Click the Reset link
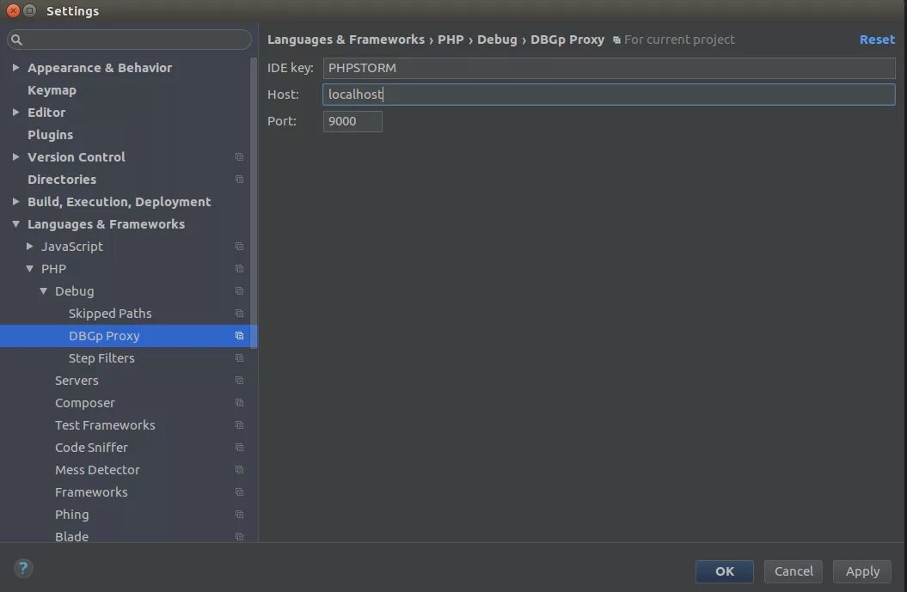Viewport: 907px width, 592px height. click(877, 40)
